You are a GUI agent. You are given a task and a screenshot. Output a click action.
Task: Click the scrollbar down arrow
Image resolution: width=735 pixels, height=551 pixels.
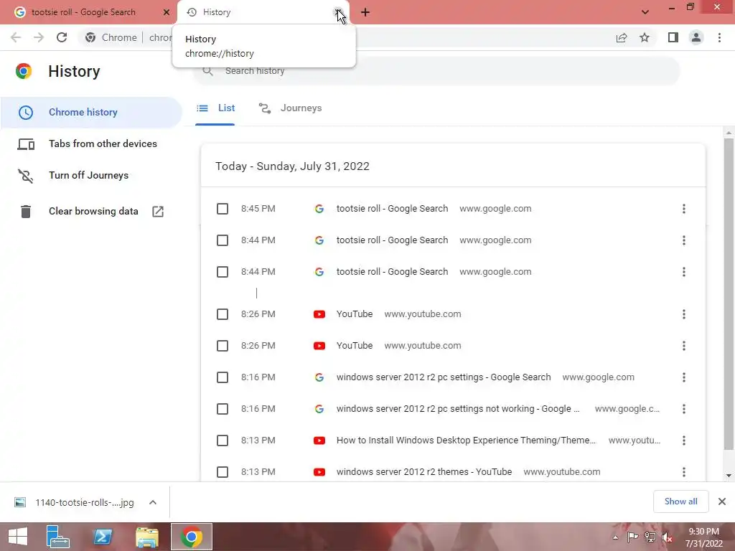tap(729, 476)
